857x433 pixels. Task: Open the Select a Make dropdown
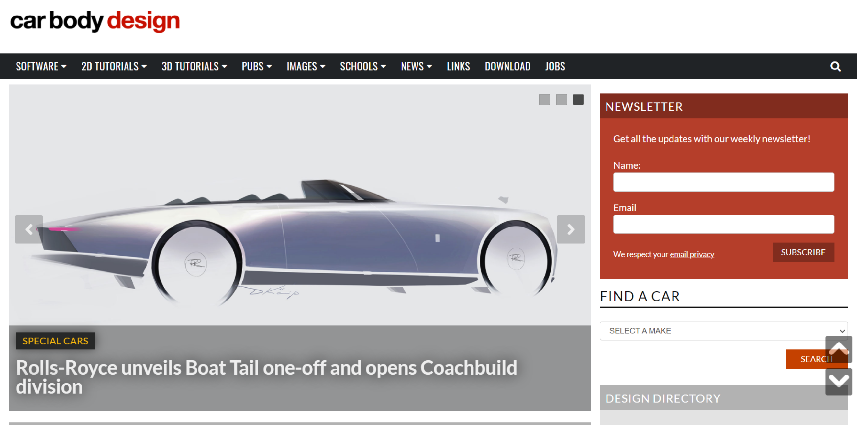tap(724, 331)
